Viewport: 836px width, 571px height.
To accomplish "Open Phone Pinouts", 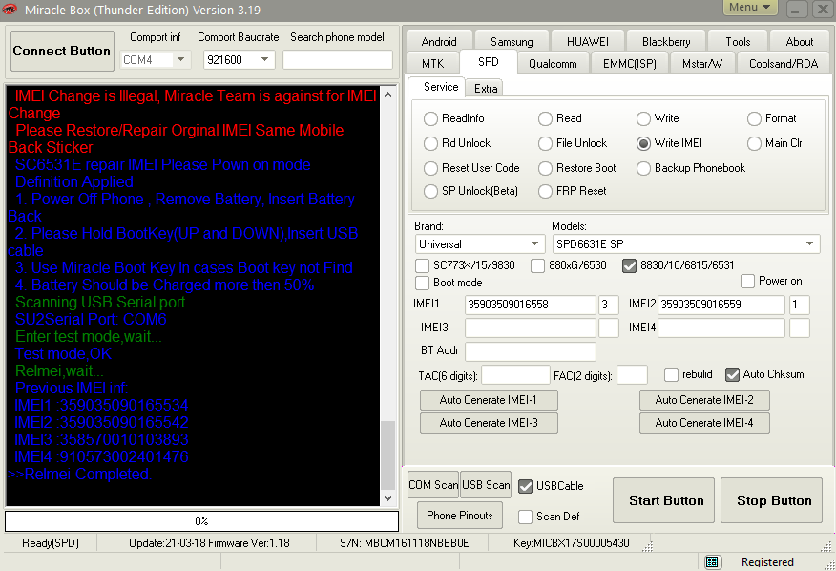I will coord(460,516).
